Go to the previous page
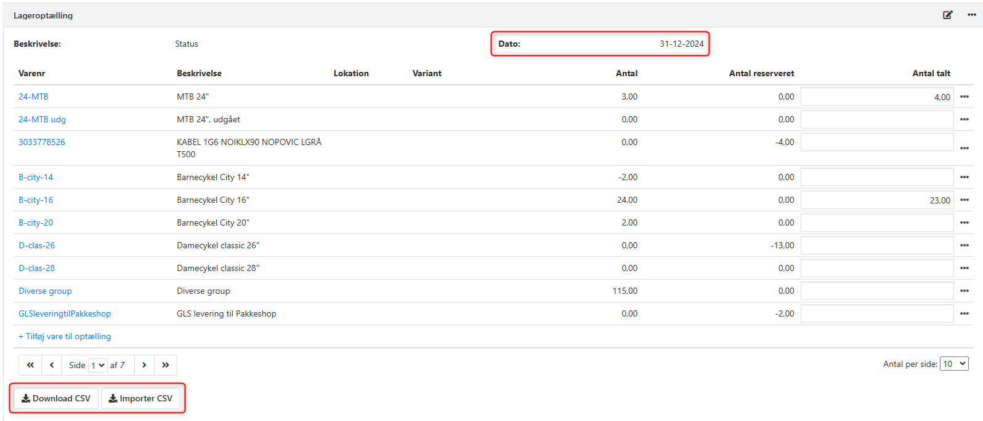The image size is (983, 421). 52,365
